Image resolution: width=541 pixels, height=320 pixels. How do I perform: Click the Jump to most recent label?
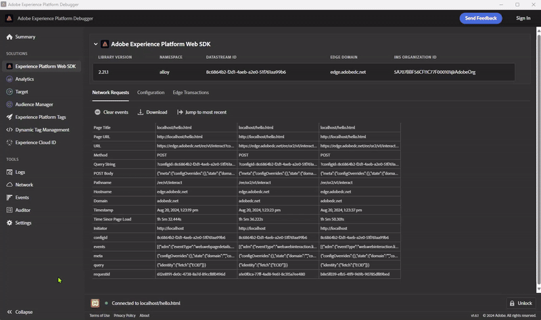pos(206,112)
